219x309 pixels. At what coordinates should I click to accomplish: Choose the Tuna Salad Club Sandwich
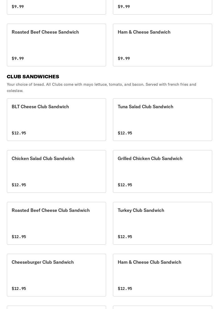(x=145, y=107)
